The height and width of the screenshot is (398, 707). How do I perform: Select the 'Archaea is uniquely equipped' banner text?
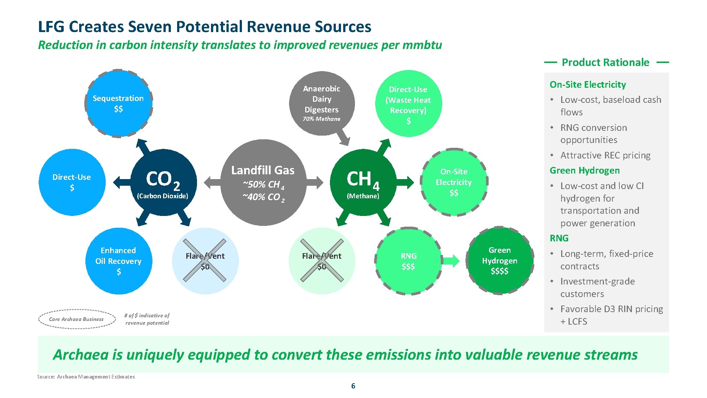pos(345,355)
